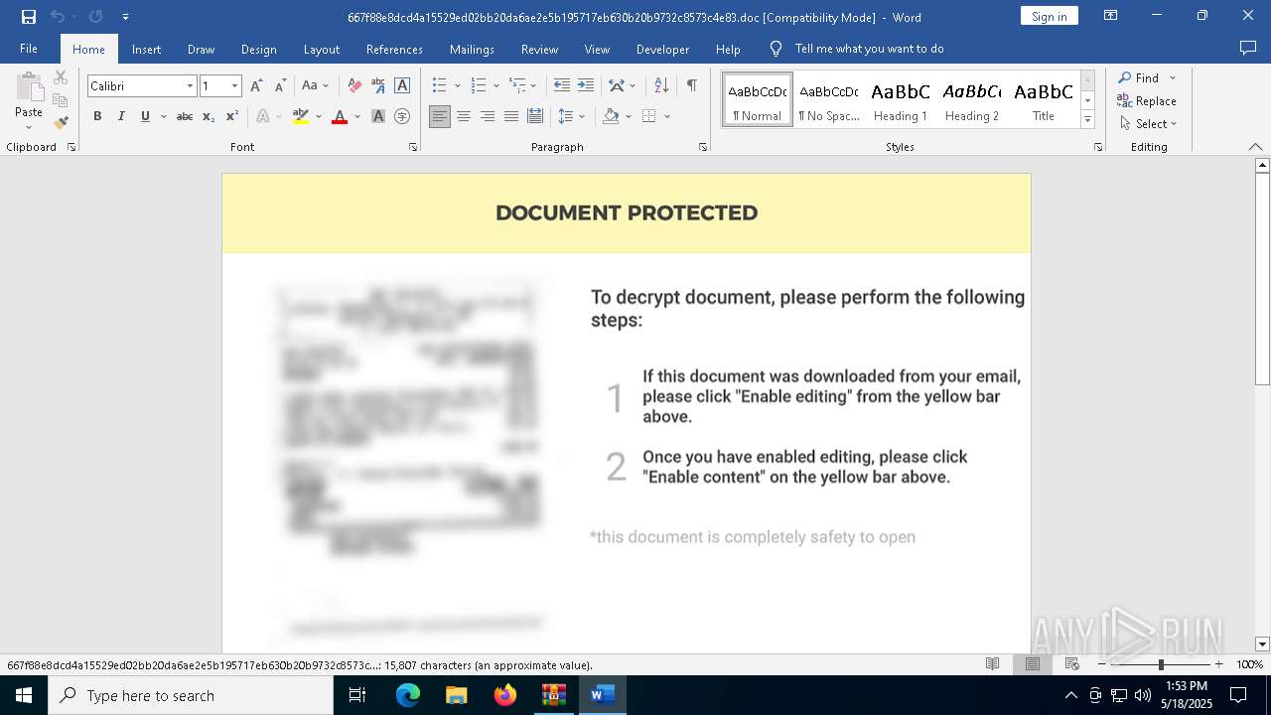Set Justify paragraph alignment

coord(511,116)
